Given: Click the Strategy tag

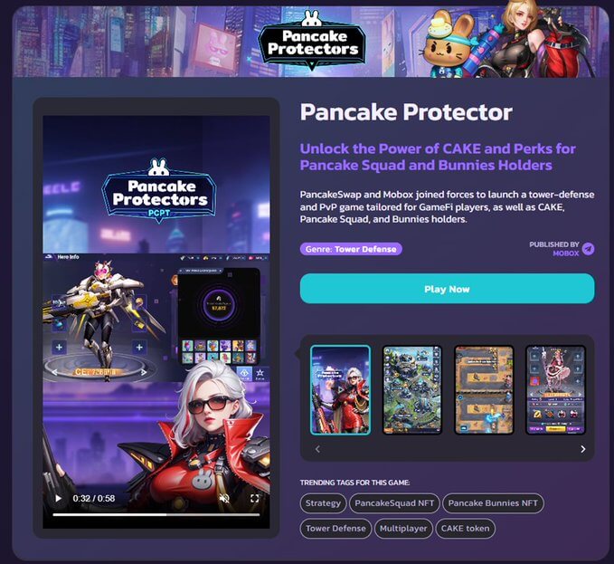Looking at the screenshot, I should 323,503.
